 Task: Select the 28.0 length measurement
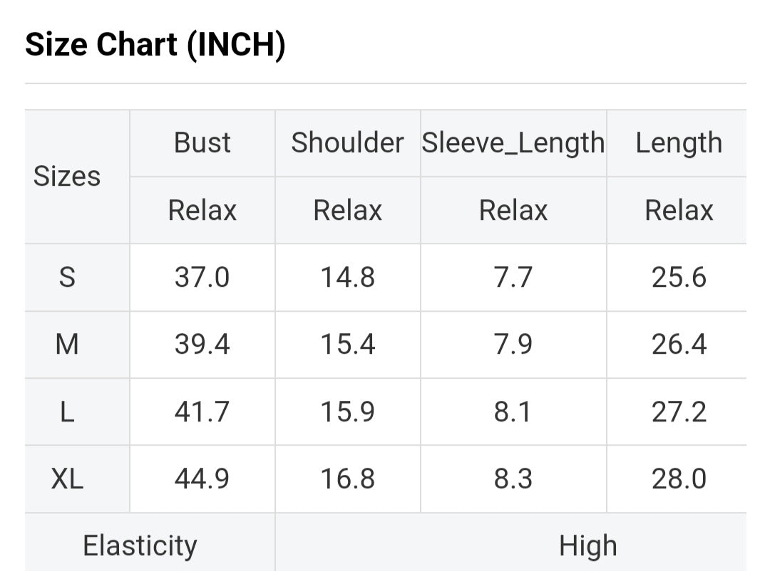click(679, 479)
